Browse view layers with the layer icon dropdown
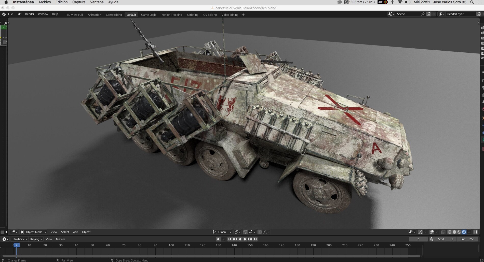 (x=441, y=14)
